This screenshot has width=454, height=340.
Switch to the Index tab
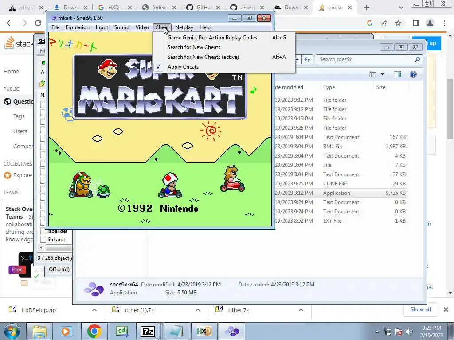click(x=158, y=8)
